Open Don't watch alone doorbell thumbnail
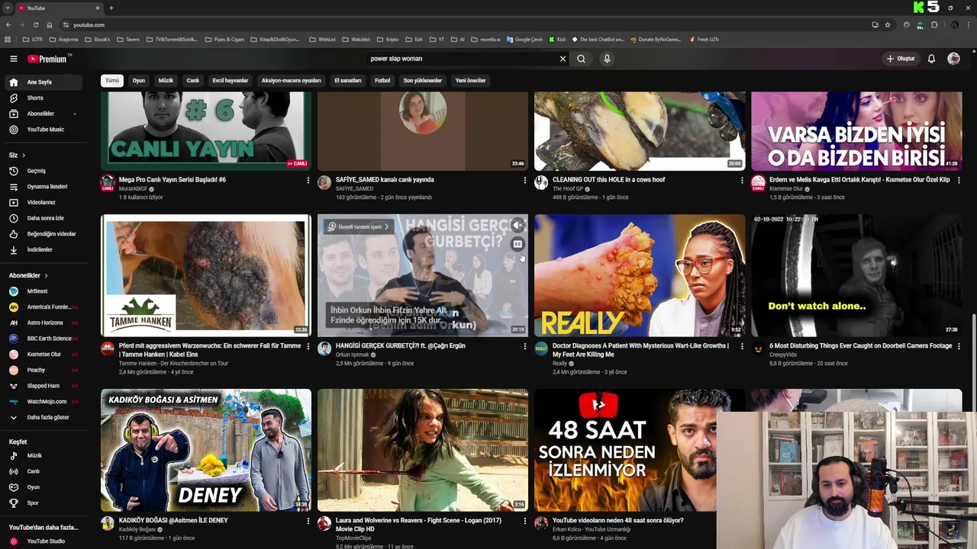The image size is (977, 549). (856, 275)
